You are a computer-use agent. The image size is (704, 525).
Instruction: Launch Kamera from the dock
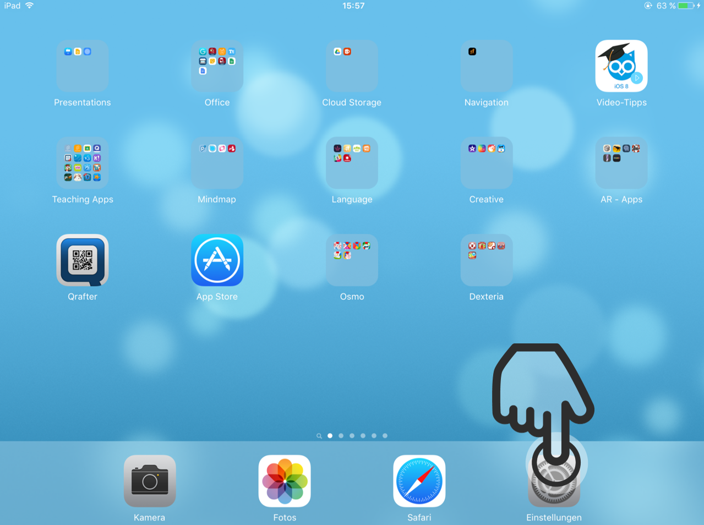tap(150, 481)
